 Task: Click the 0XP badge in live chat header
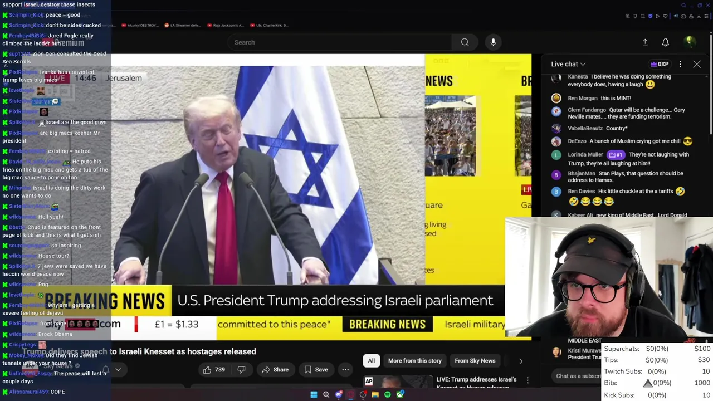pyautogui.click(x=660, y=64)
